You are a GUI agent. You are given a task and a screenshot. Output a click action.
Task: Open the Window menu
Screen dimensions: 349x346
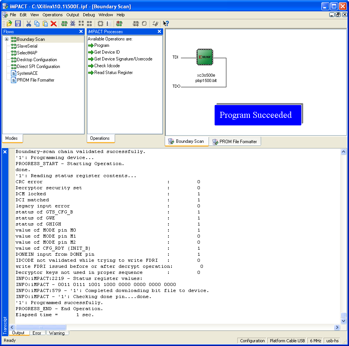point(106,15)
